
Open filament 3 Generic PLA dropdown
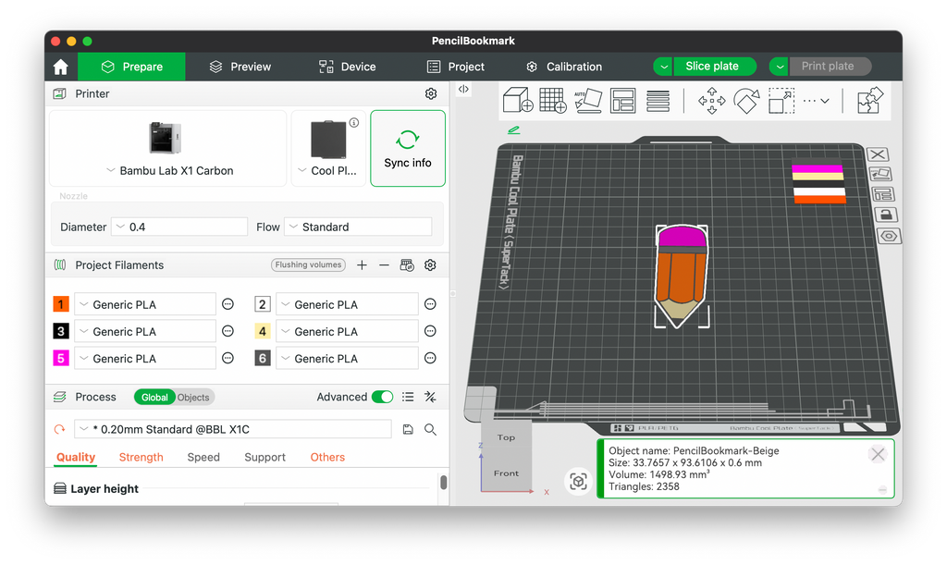[x=145, y=331]
